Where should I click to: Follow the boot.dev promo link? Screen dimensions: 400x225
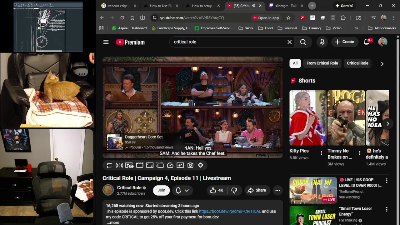pos(230,212)
